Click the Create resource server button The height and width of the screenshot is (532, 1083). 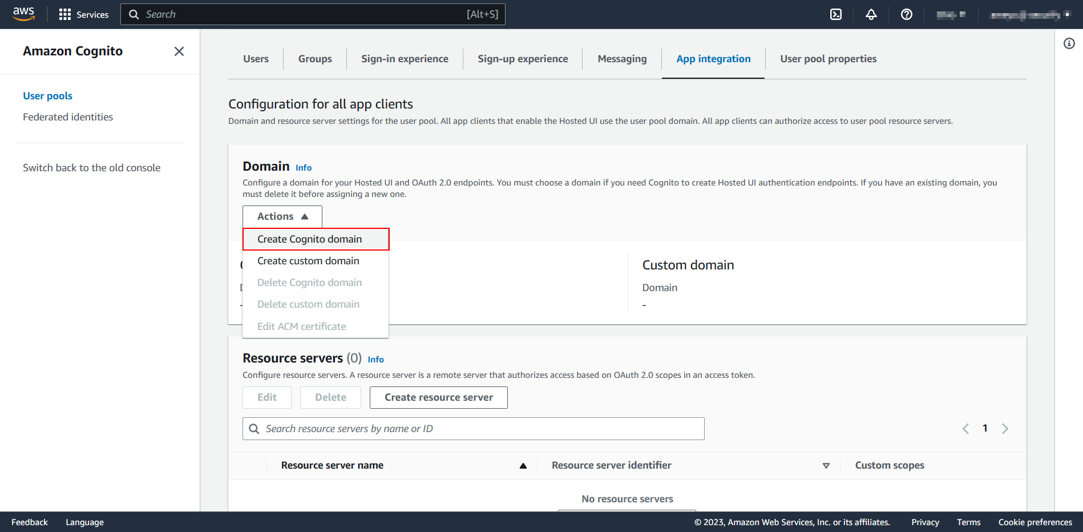439,397
